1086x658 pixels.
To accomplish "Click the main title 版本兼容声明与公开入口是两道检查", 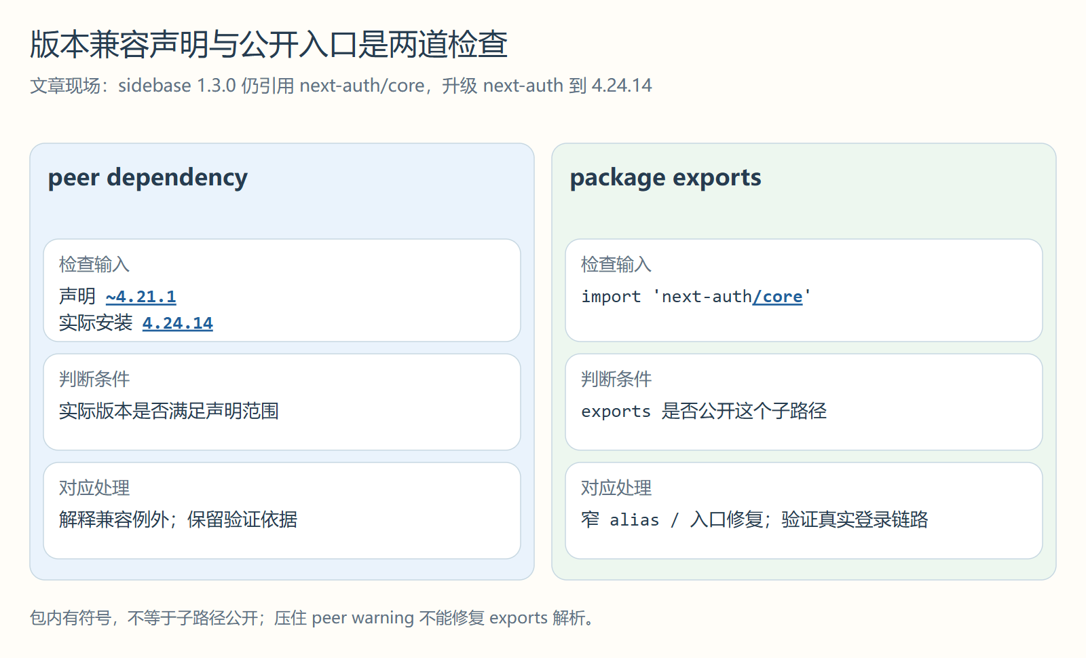I will [x=269, y=44].
